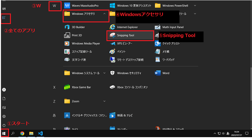
Task: Open ワードパッド
Action: pos(164,60)
